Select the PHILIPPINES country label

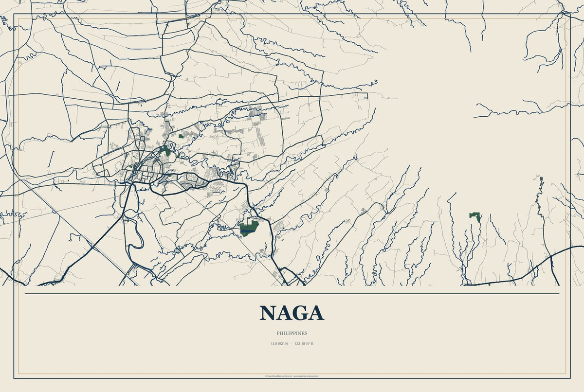click(x=292, y=334)
